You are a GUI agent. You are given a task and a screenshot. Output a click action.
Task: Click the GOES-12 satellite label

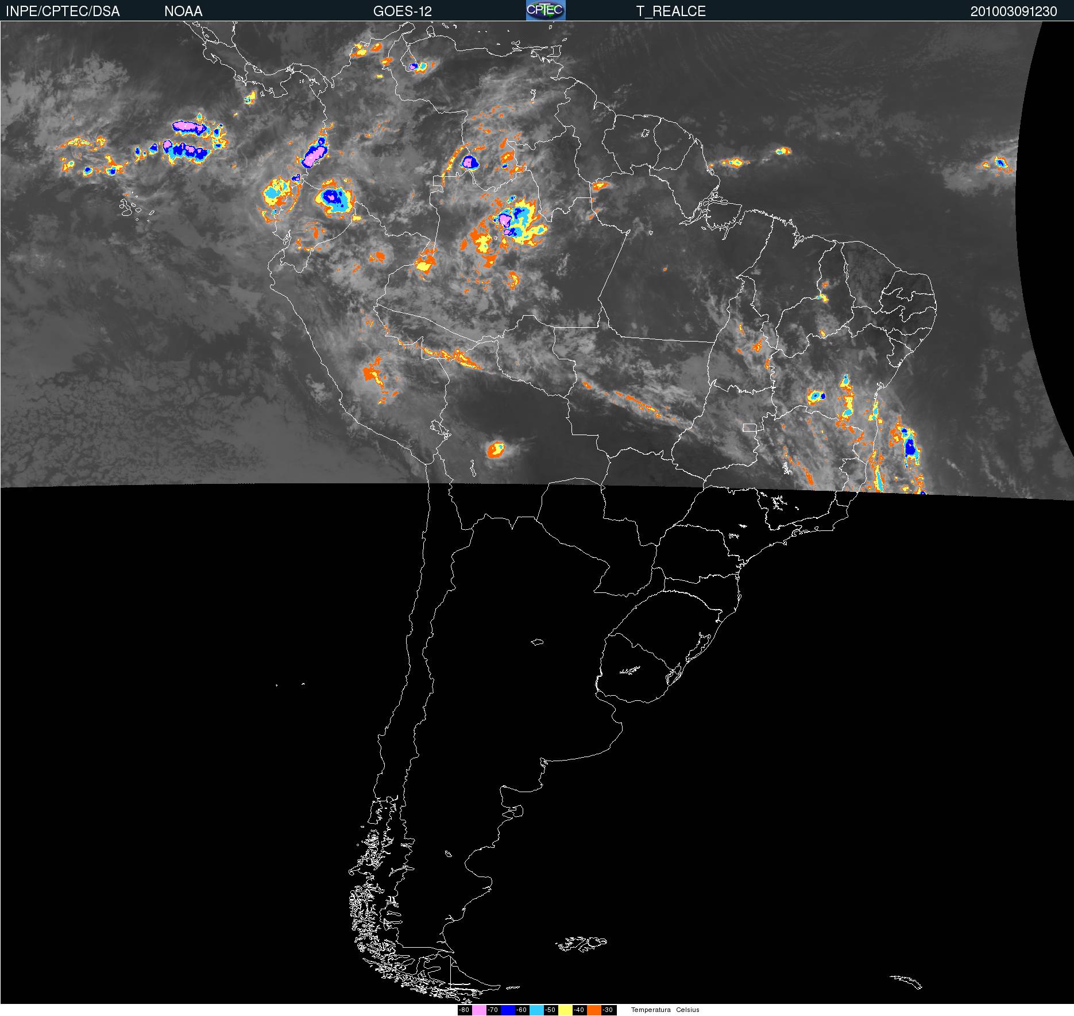click(403, 11)
